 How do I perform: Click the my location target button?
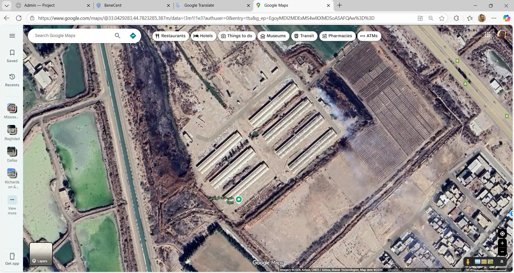pos(502,234)
